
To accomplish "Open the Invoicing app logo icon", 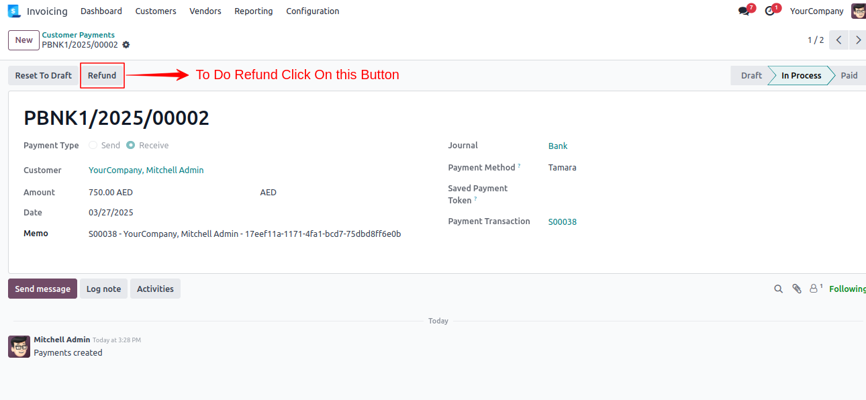I will tap(14, 11).
